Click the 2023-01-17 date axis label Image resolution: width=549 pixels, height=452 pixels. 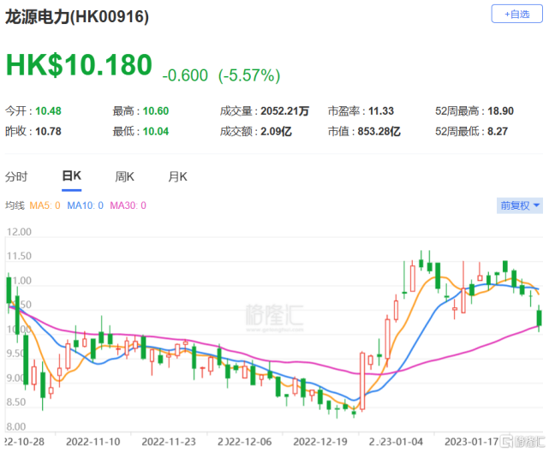click(x=472, y=442)
